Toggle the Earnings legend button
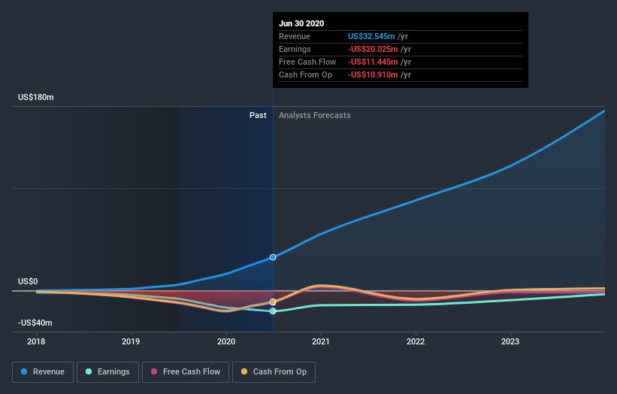 [107, 372]
